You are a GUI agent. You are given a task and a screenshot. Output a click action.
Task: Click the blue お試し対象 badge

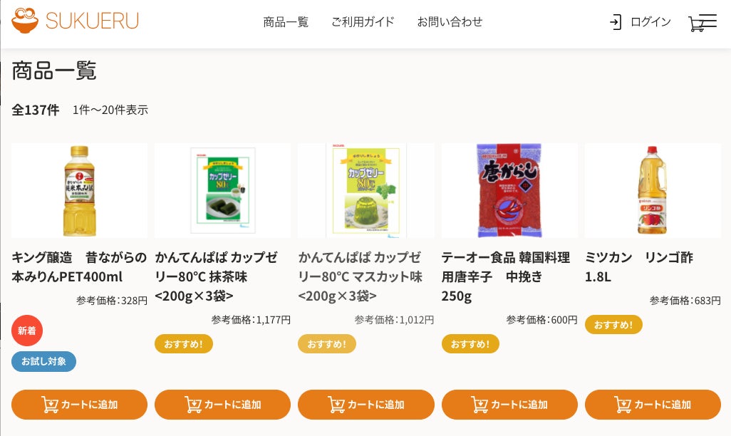44,361
